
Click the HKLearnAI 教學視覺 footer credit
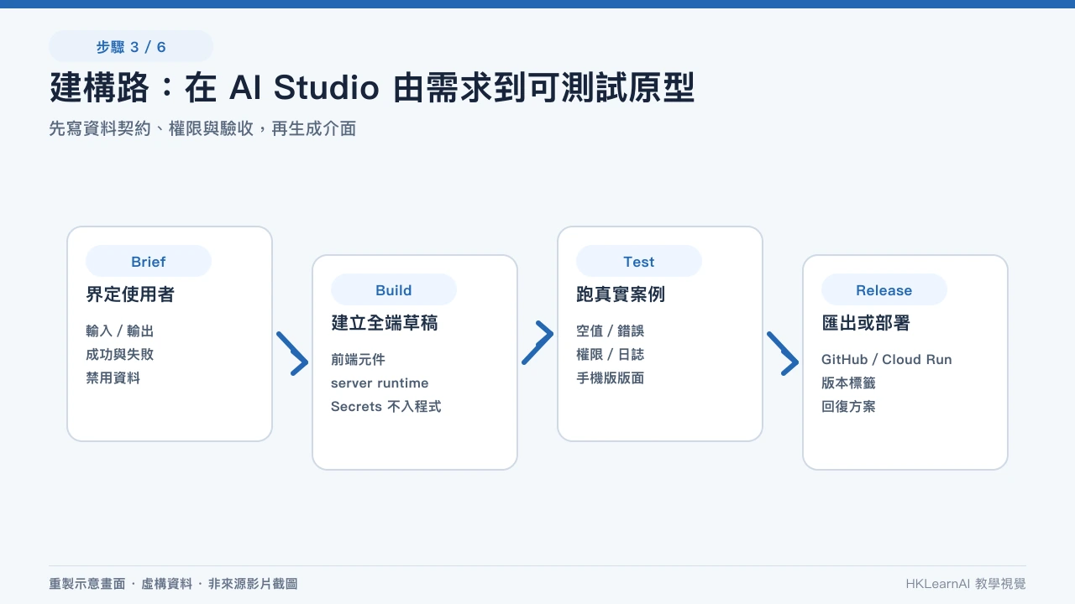tap(966, 584)
